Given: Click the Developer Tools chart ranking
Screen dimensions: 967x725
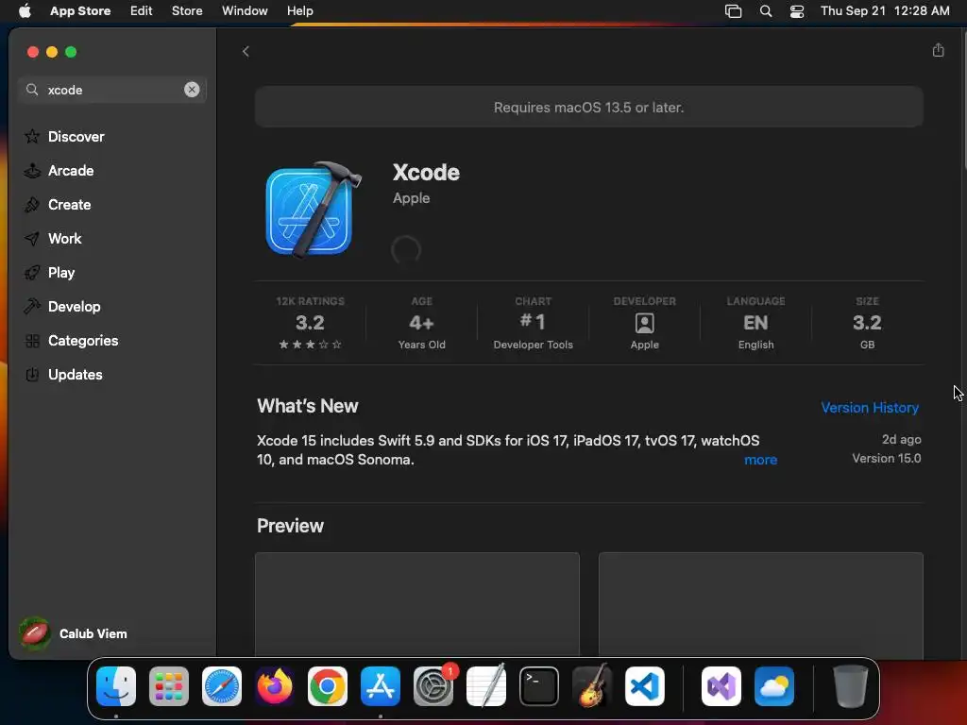Looking at the screenshot, I should [534, 323].
